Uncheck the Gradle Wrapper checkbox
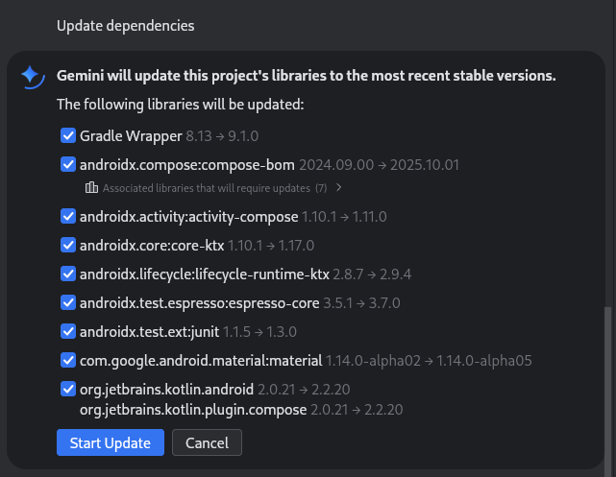 point(68,135)
